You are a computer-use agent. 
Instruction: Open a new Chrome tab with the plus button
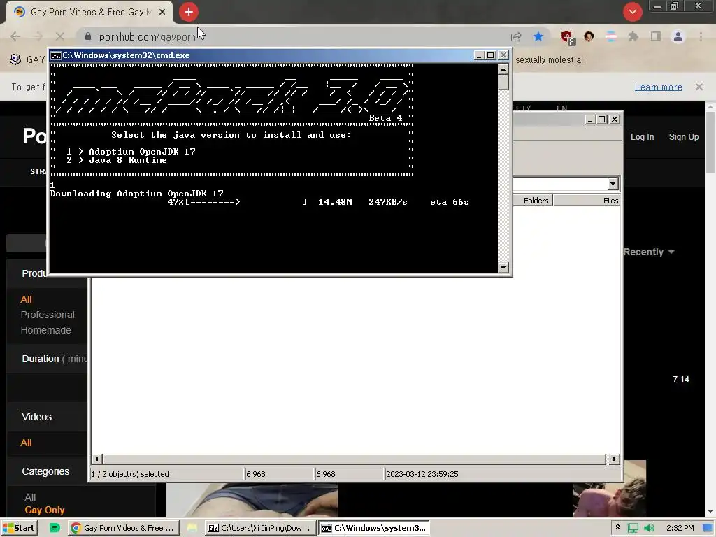click(189, 12)
